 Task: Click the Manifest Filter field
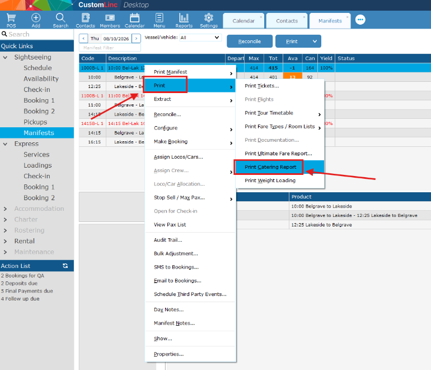[110, 48]
